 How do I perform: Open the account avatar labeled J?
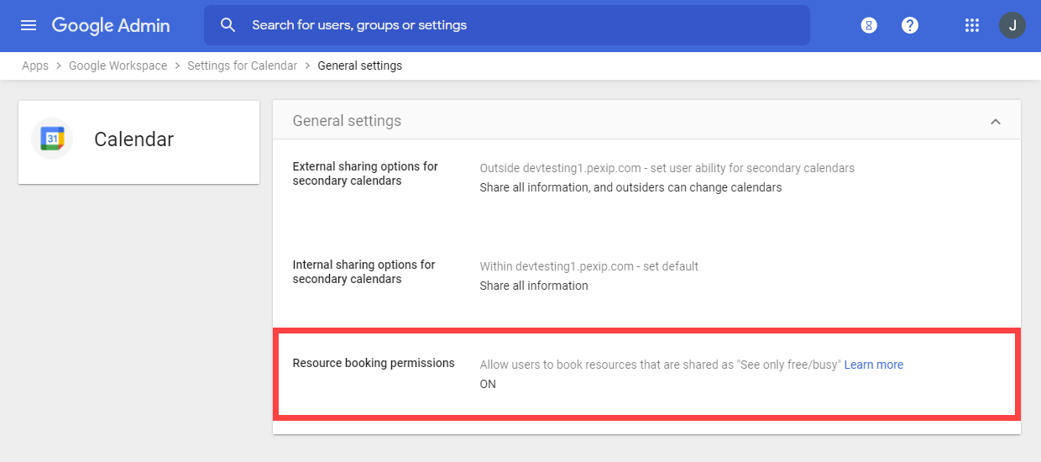pos(1012,25)
